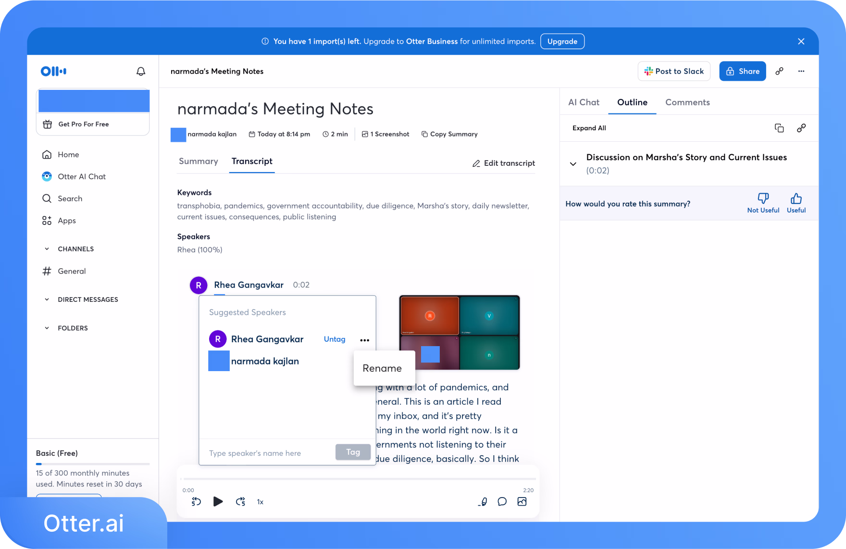Click the blue Share button
This screenshot has height=549, width=846.
click(x=743, y=71)
